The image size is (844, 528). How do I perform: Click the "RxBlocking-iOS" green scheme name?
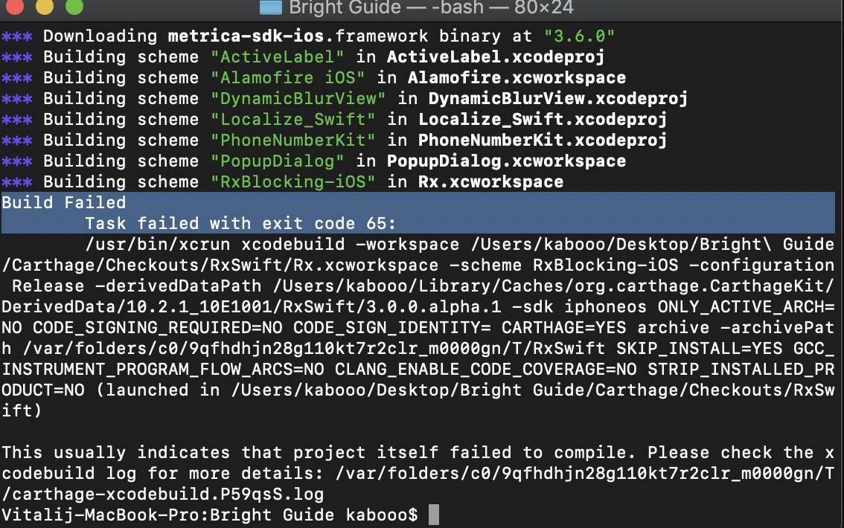pyautogui.click(x=292, y=181)
